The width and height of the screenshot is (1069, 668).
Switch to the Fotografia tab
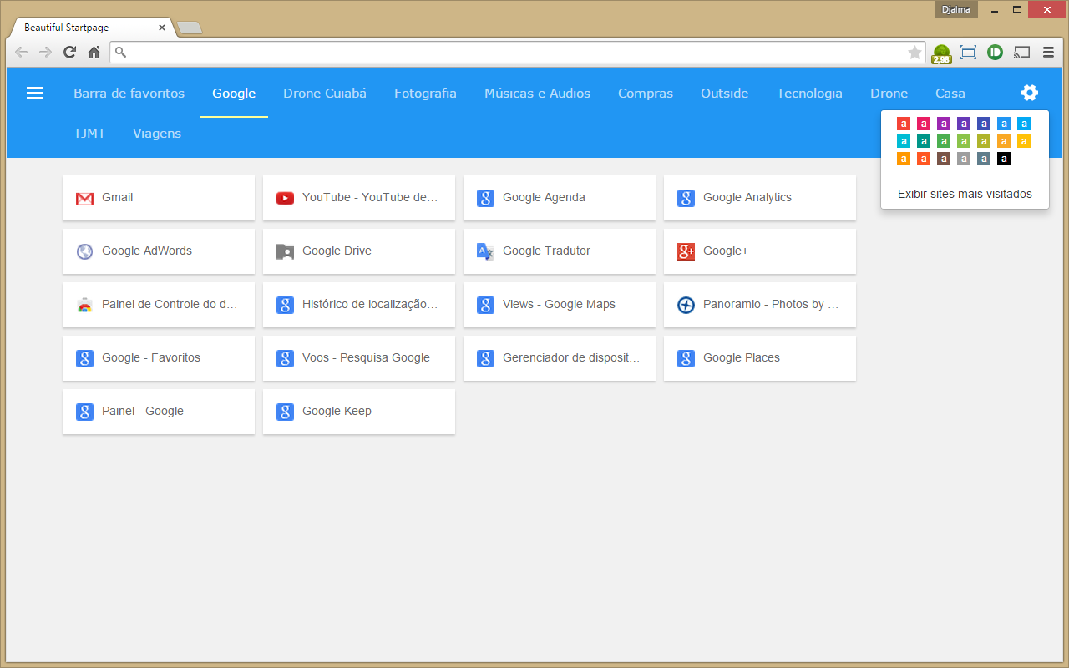click(x=425, y=94)
